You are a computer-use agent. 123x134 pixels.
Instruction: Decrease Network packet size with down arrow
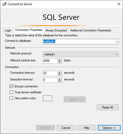coord(60,62)
